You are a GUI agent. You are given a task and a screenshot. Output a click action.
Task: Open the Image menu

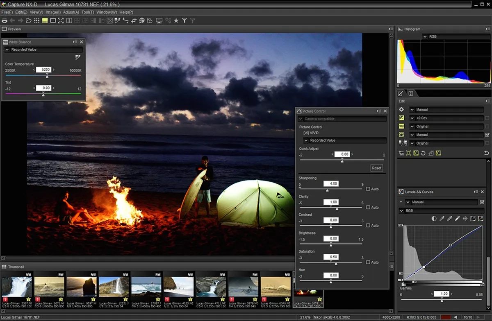pos(53,12)
